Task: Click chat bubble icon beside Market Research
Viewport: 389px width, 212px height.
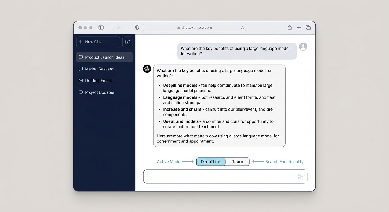Action: tap(81, 69)
